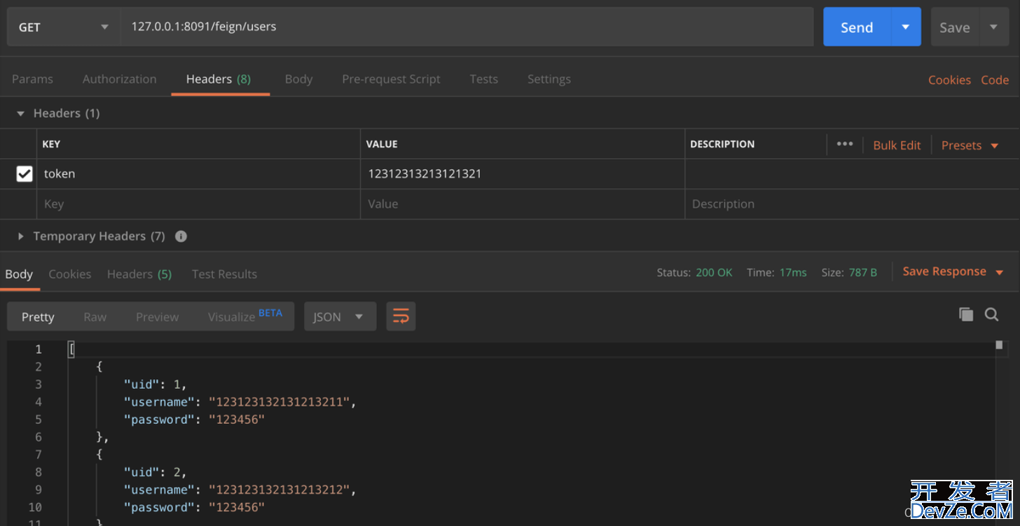Click the empty Value input field

(x=523, y=204)
